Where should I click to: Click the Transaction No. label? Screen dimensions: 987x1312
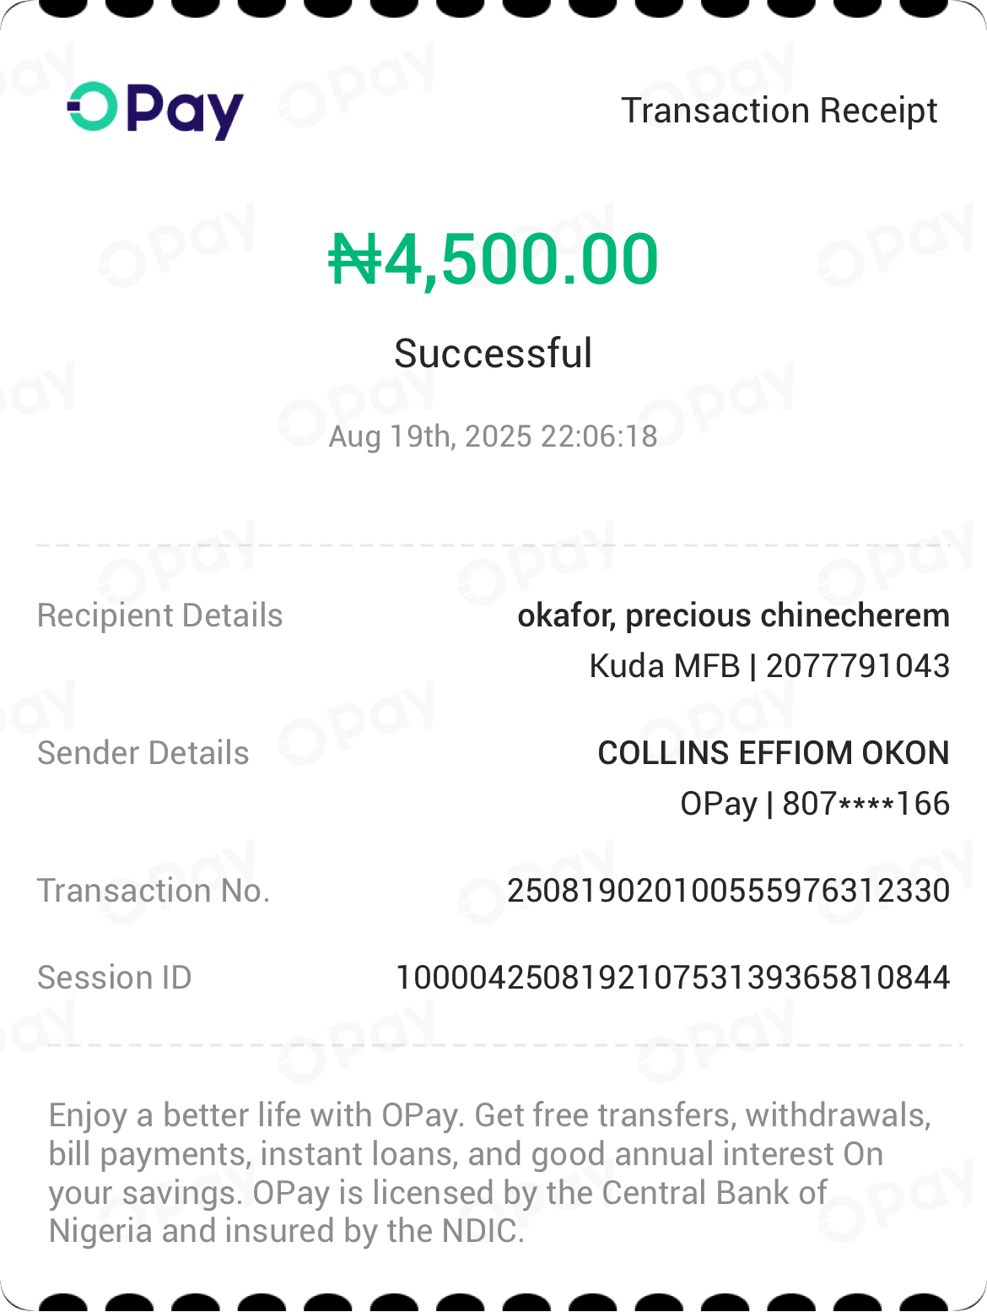154,891
